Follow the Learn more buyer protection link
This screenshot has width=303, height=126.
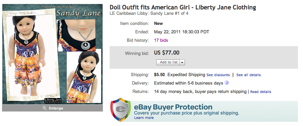pyautogui.click(x=144, y=118)
